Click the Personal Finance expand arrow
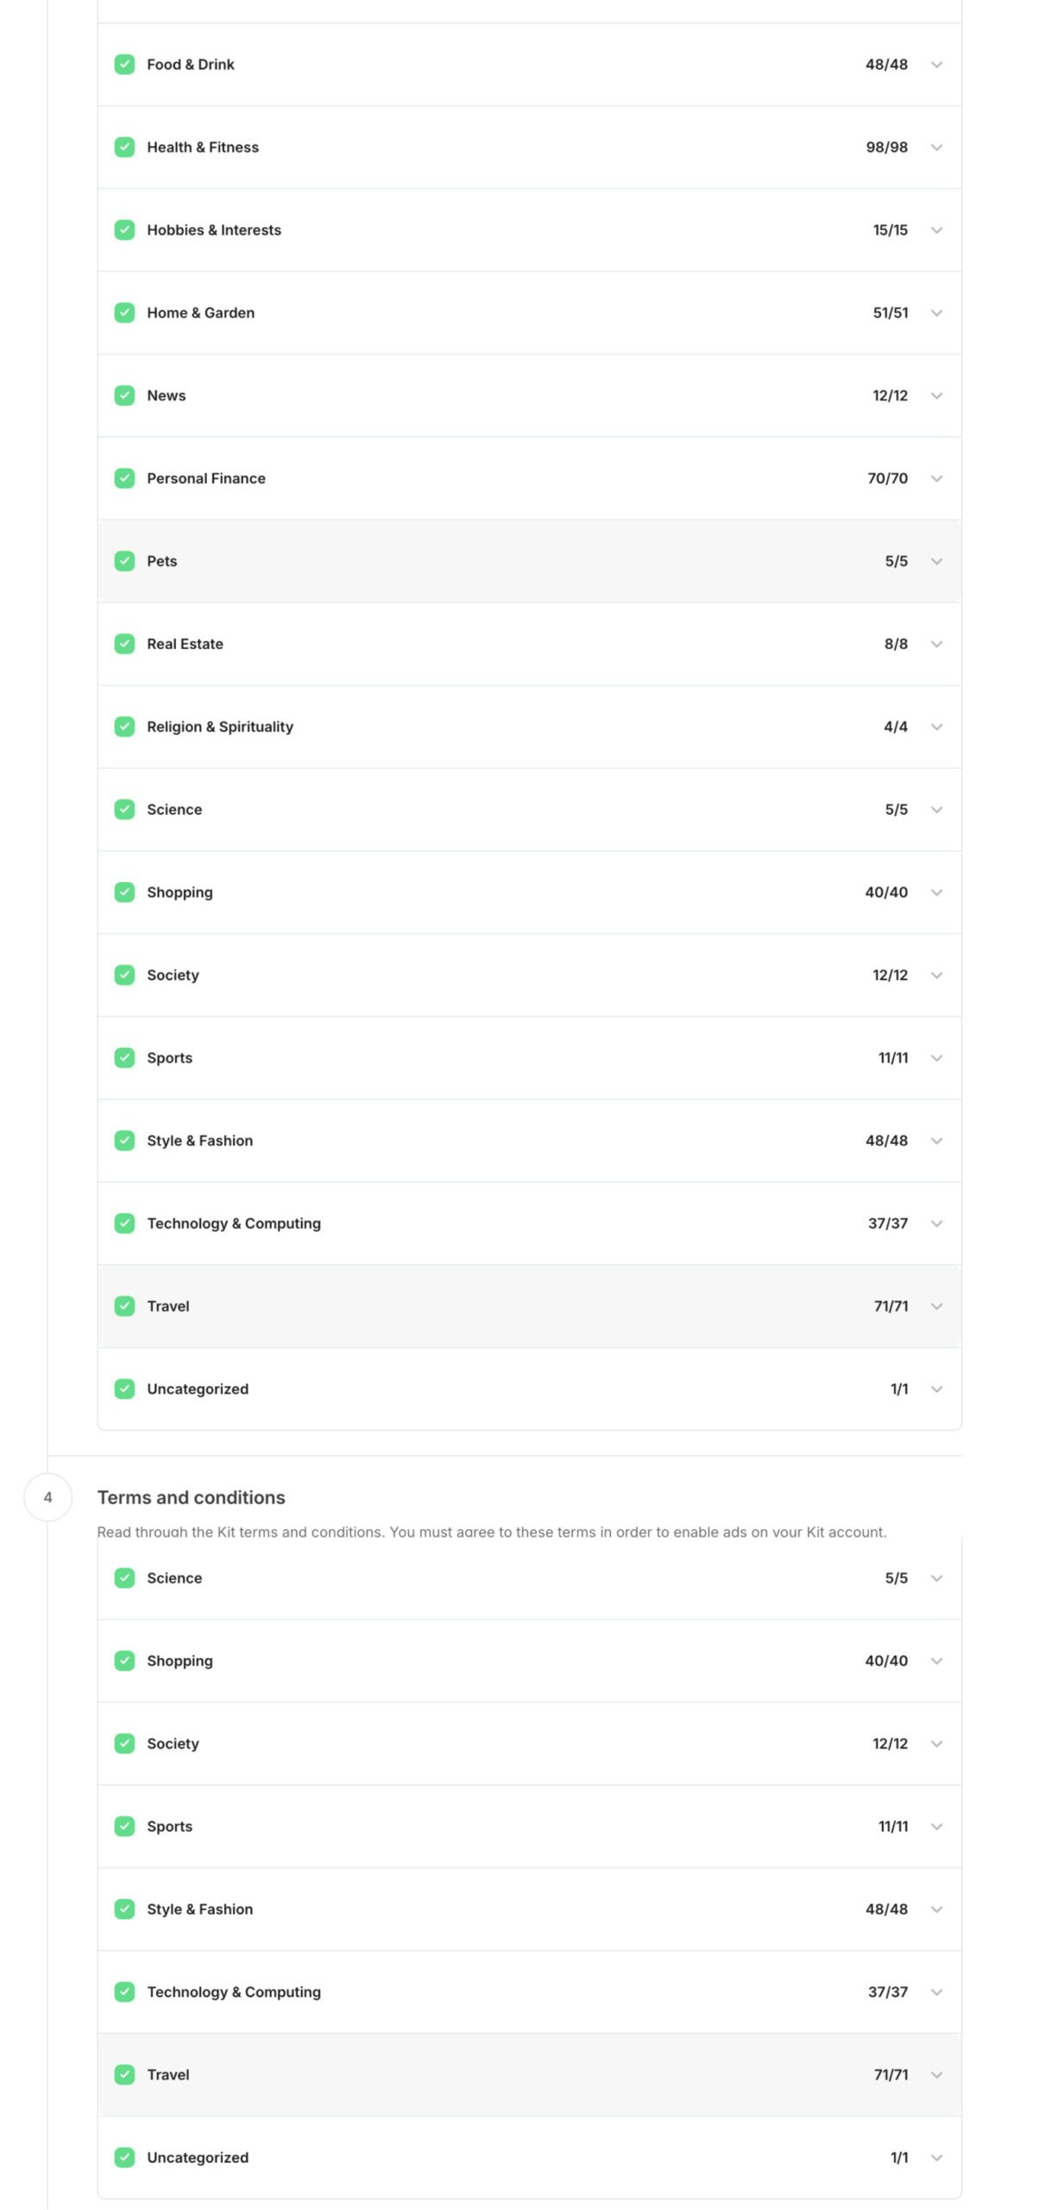The image size is (1038, 2210). point(936,478)
